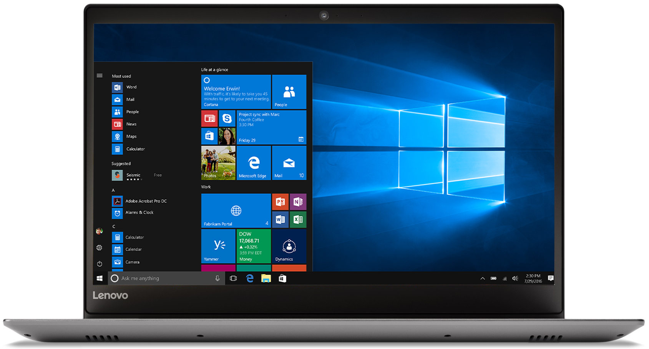Launch OneNote tile
Image resolution: width=649 pixels, height=349 pixels.
[298, 202]
